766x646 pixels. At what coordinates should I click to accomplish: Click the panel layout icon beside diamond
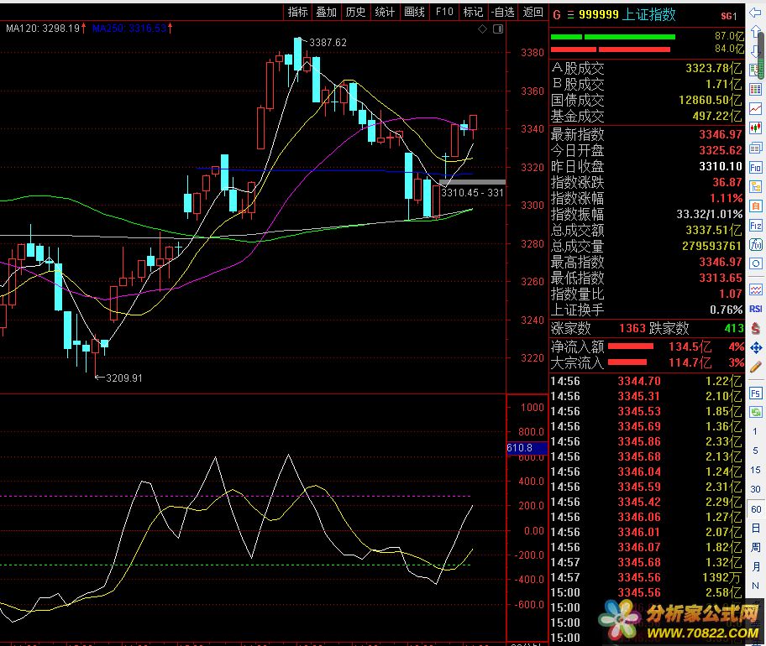click(498, 29)
